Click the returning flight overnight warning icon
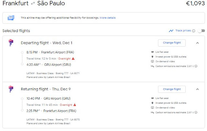207x131 pixels. click(75, 105)
